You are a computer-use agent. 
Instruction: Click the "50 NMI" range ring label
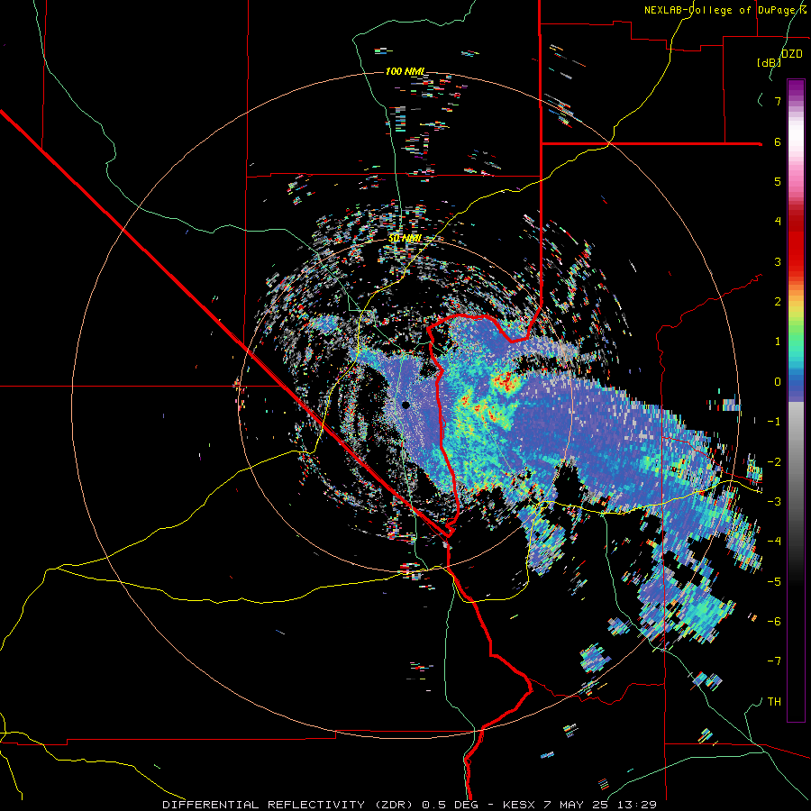tap(405, 238)
